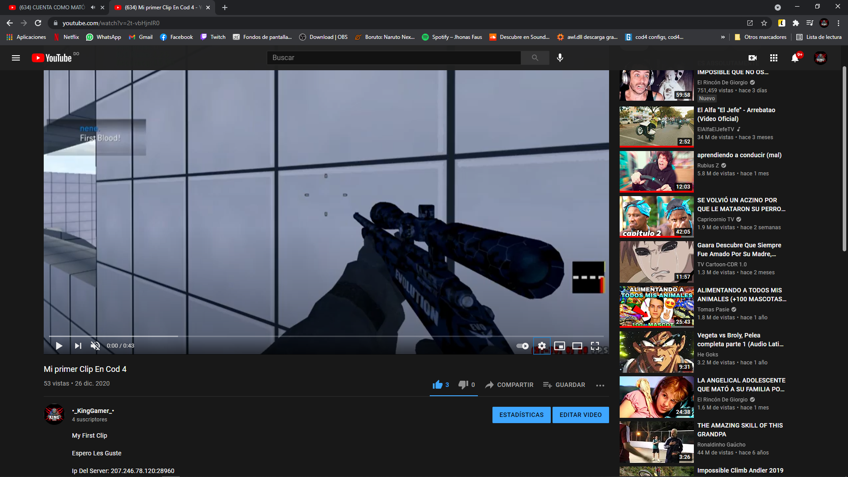Open the Gmail bookmark
This screenshot has height=477, width=848.
coord(141,37)
